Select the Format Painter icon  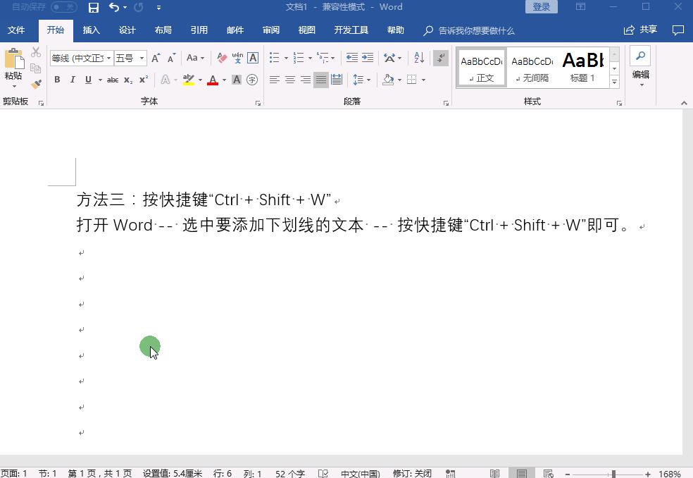[x=37, y=82]
